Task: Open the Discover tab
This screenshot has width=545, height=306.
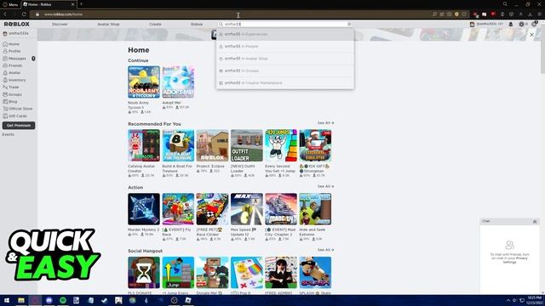Action: pos(60,25)
